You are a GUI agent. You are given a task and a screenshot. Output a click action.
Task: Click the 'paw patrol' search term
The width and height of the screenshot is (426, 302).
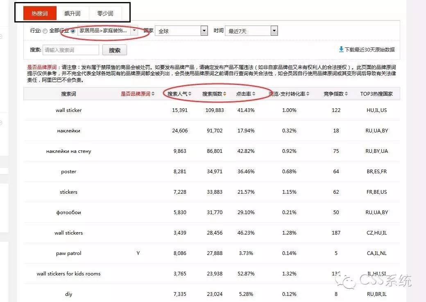click(x=68, y=253)
